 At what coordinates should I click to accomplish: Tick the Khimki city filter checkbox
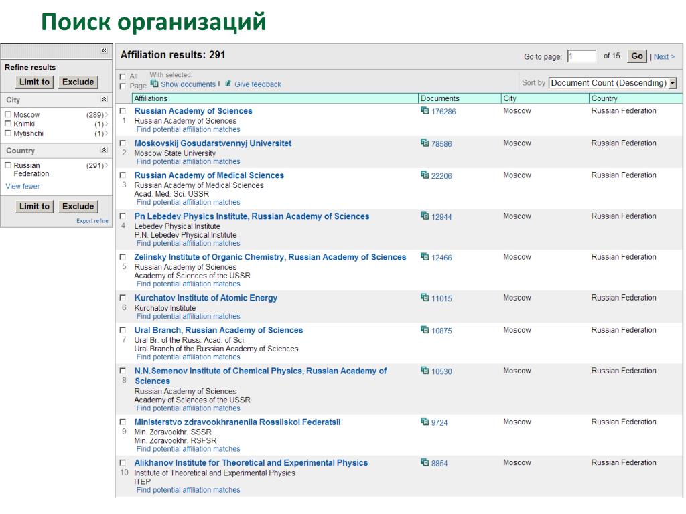[7, 124]
